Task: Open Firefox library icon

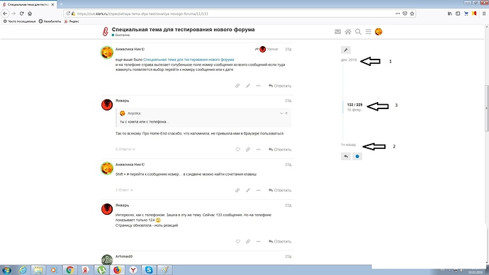Action: tap(449, 13)
